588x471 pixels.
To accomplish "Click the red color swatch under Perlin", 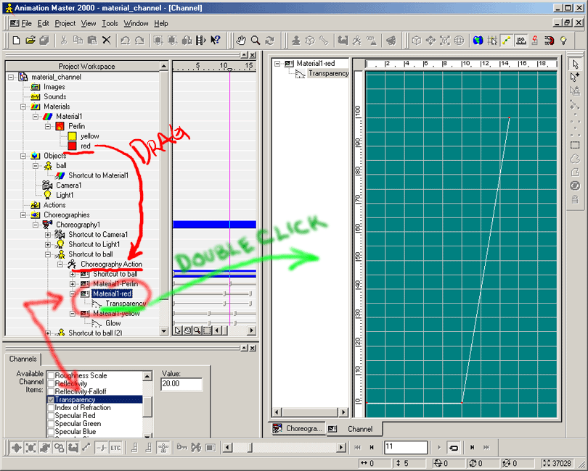I will pyautogui.click(x=72, y=146).
